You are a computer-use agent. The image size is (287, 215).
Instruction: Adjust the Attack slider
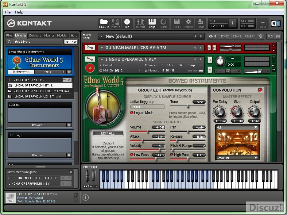142,140
